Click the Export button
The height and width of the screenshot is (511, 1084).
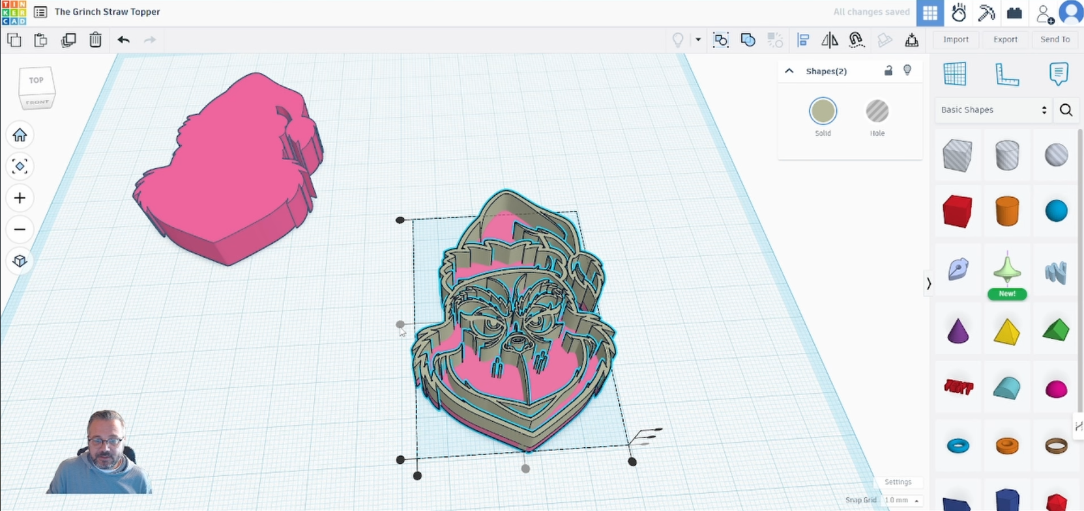click(x=1005, y=40)
